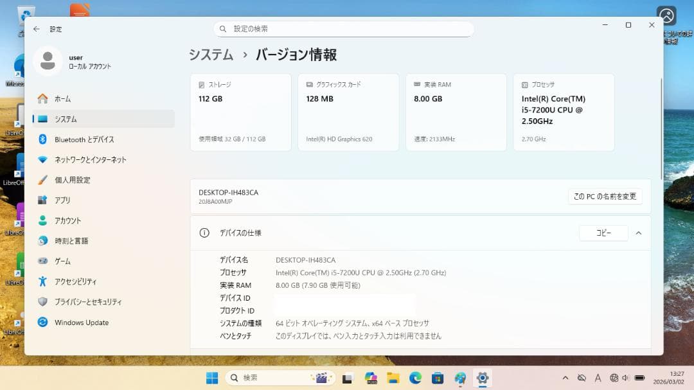Open アカウント settings
This screenshot has width=694, height=390.
tap(103, 220)
